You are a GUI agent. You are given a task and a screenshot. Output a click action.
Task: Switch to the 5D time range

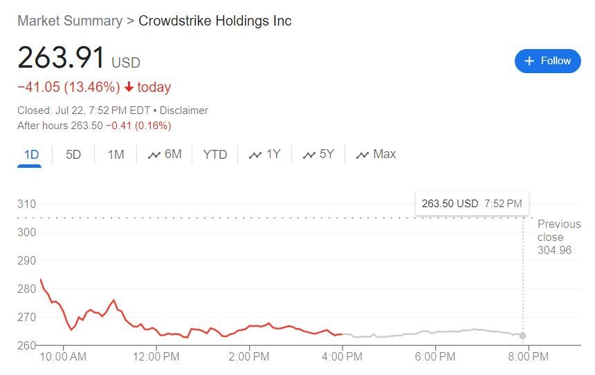click(x=73, y=155)
